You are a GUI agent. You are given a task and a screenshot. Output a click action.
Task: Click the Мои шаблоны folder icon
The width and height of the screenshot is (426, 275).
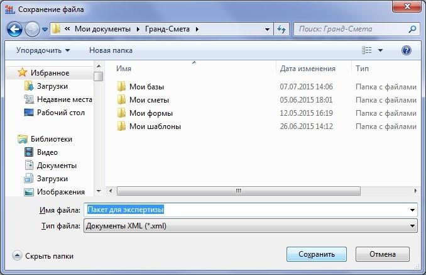point(121,126)
